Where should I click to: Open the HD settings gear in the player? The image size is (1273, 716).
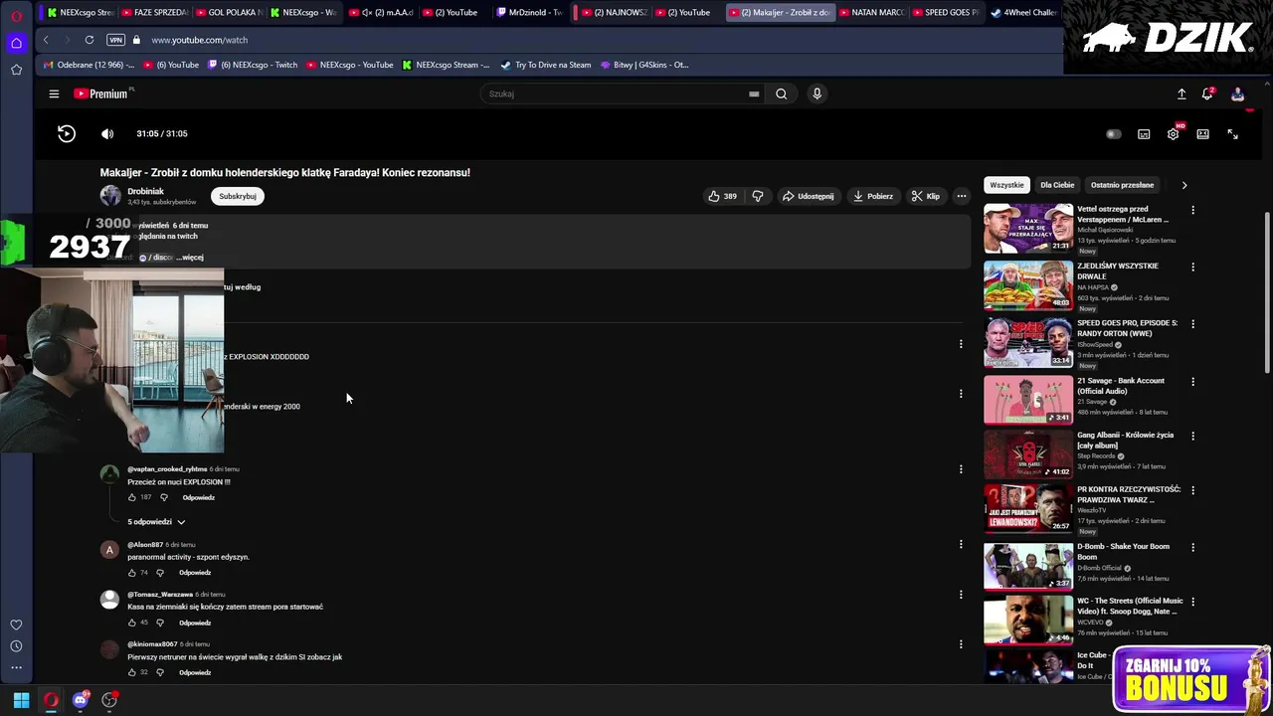pyautogui.click(x=1174, y=134)
